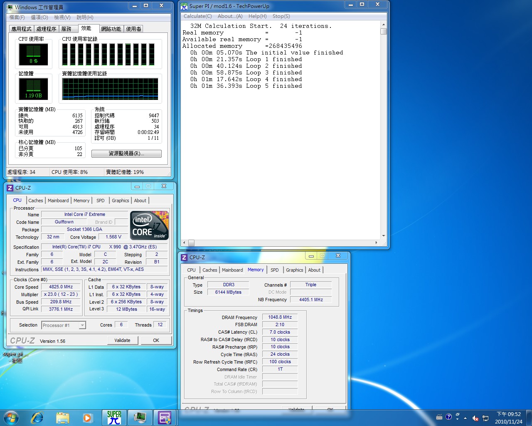The height and width of the screenshot is (426, 532).
Task: Open SPD tab in CPU-Z Memory window
Action: [275, 270]
